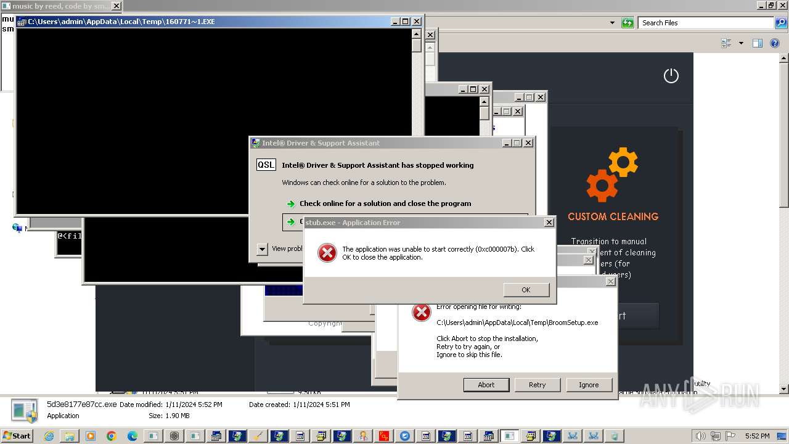Image resolution: width=789 pixels, height=444 pixels.
Task: Click the broom icon on the taskbar
Action: pos(258,436)
